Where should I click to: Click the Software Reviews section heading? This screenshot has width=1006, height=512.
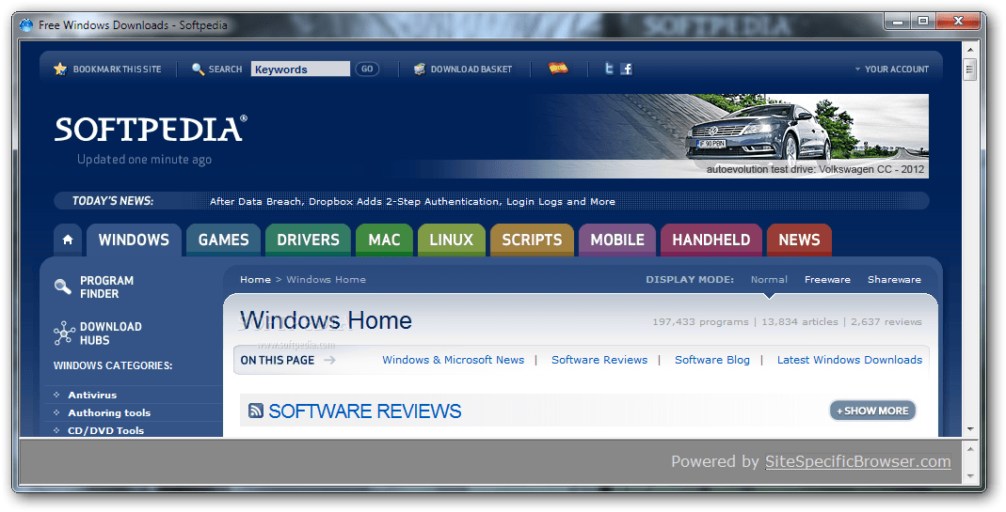coord(364,411)
